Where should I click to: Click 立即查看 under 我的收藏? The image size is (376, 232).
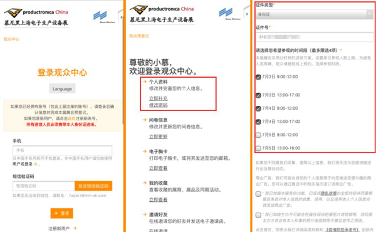[159, 199]
